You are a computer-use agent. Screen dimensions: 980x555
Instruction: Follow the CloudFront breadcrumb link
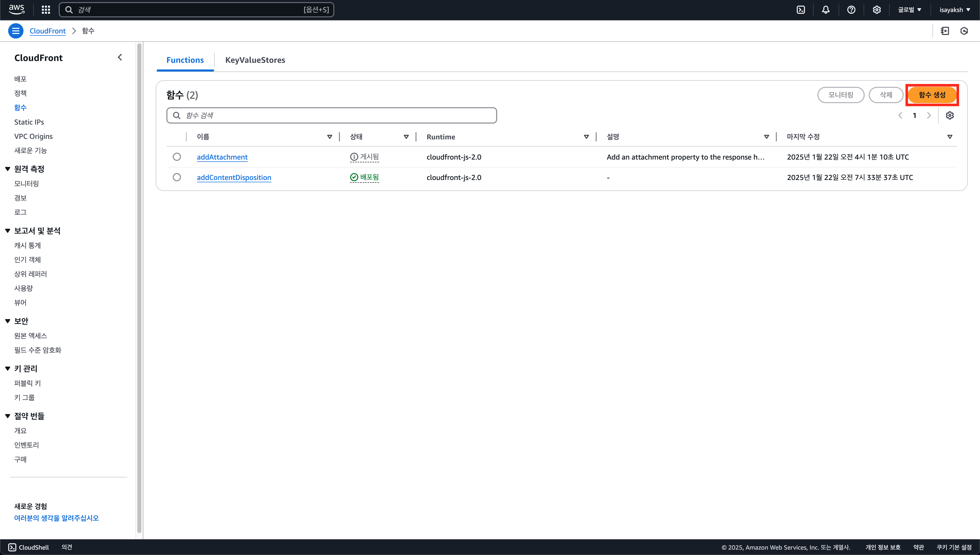point(48,31)
